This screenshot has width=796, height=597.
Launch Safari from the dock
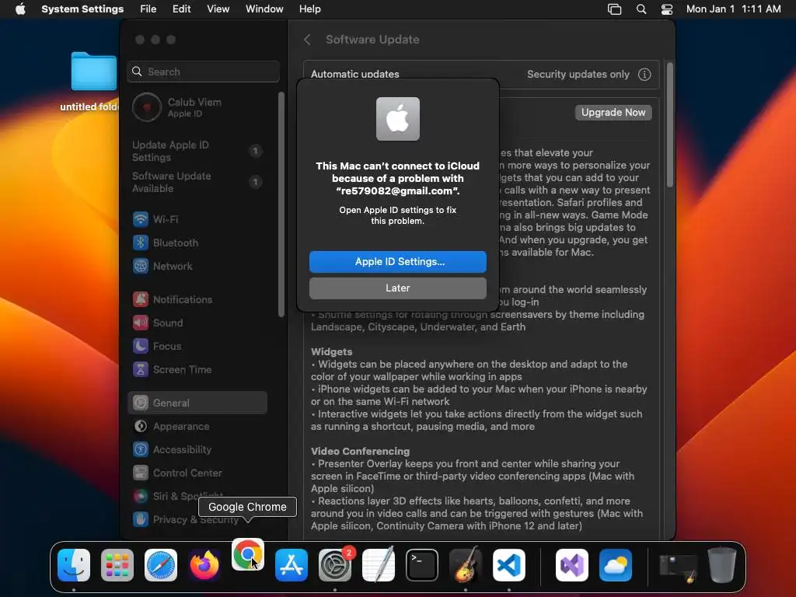pyautogui.click(x=161, y=564)
